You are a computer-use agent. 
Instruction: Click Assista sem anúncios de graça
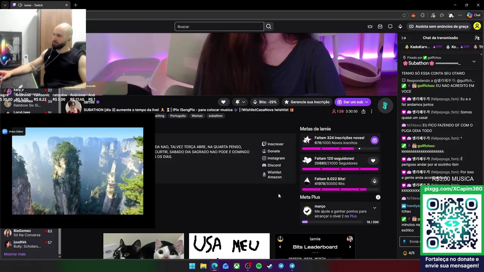point(439,26)
